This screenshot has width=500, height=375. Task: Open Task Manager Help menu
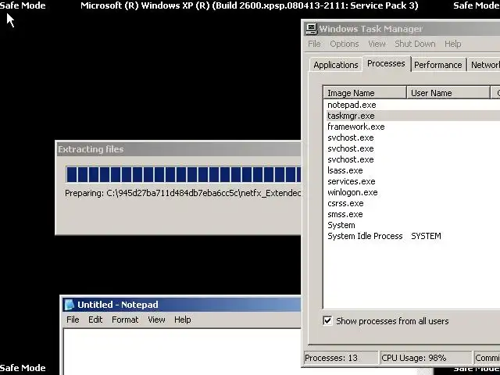point(453,44)
